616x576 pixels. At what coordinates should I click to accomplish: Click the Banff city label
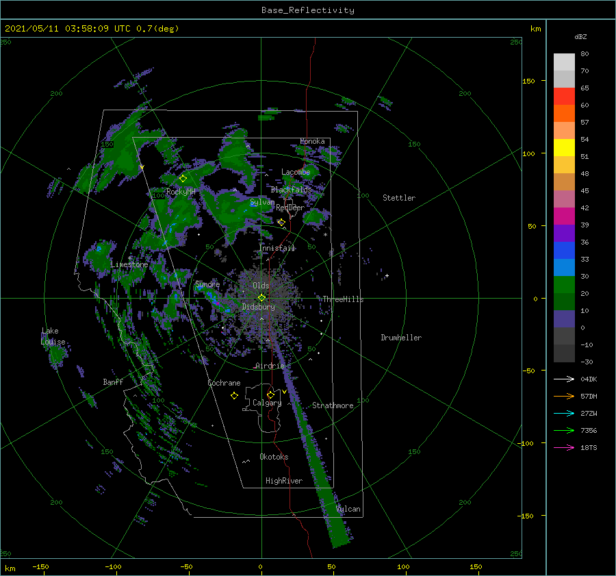point(113,381)
